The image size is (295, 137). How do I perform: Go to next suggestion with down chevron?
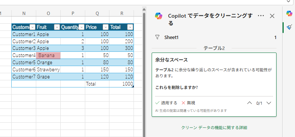tap(269, 103)
